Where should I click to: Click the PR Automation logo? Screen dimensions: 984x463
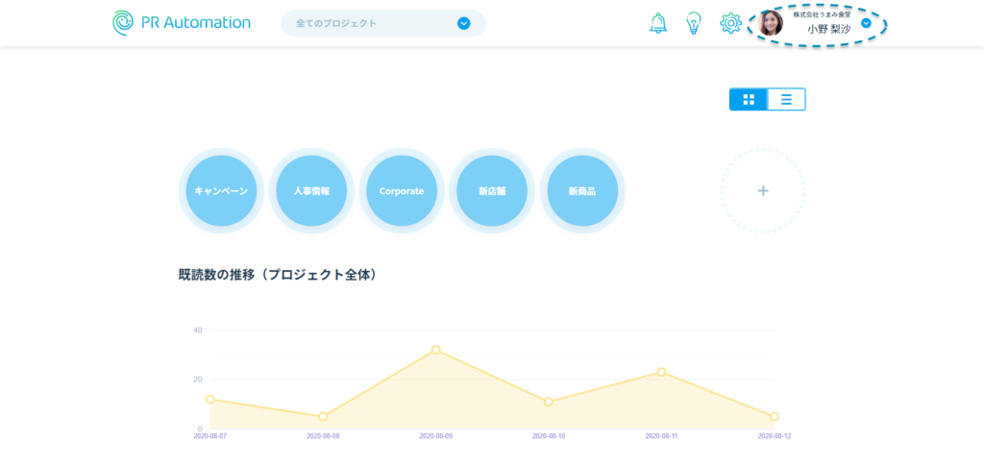[x=182, y=23]
